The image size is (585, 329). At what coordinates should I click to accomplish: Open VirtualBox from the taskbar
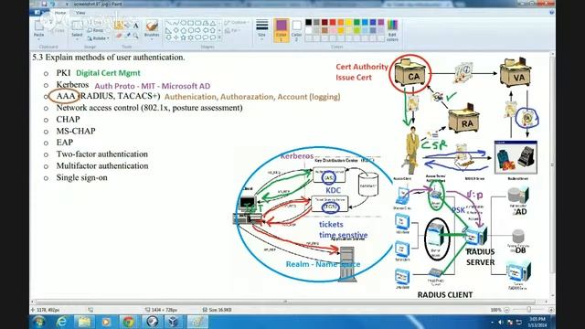(174, 322)
